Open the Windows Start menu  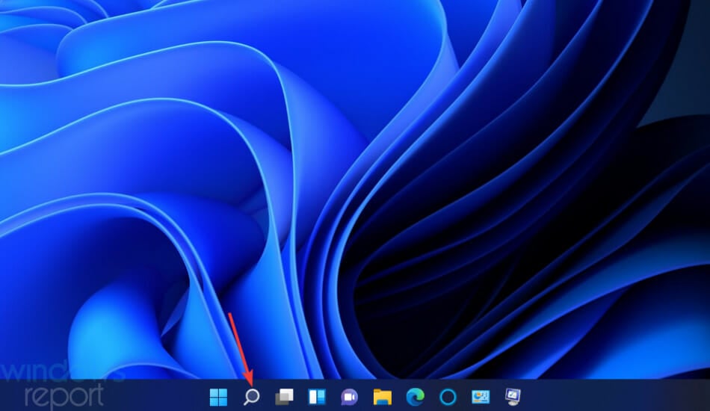[x=219, y=396]
